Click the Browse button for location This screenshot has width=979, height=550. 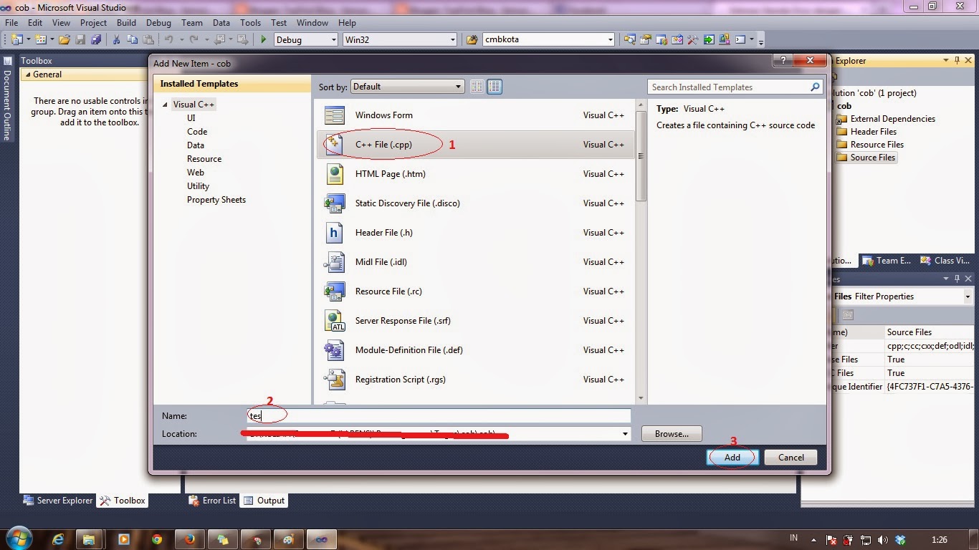coord(671,433)
